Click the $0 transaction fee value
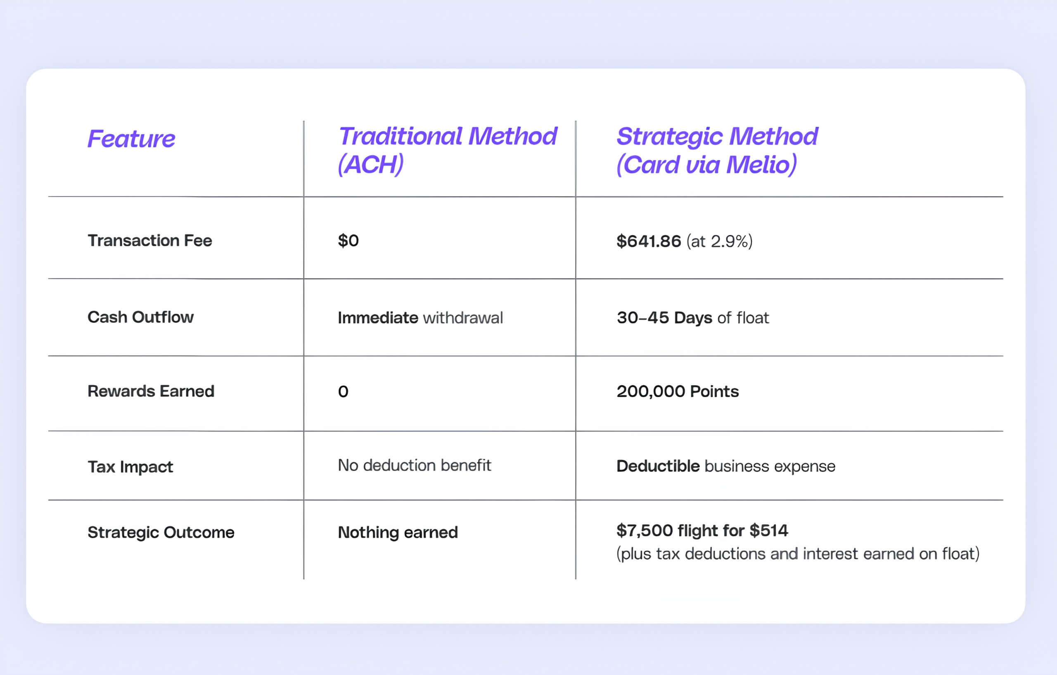The image size is (1057, 675). tap(348, 241)
